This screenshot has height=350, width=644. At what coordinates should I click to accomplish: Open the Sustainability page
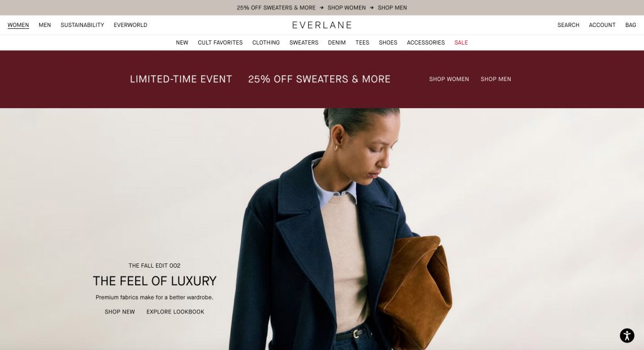82,25
